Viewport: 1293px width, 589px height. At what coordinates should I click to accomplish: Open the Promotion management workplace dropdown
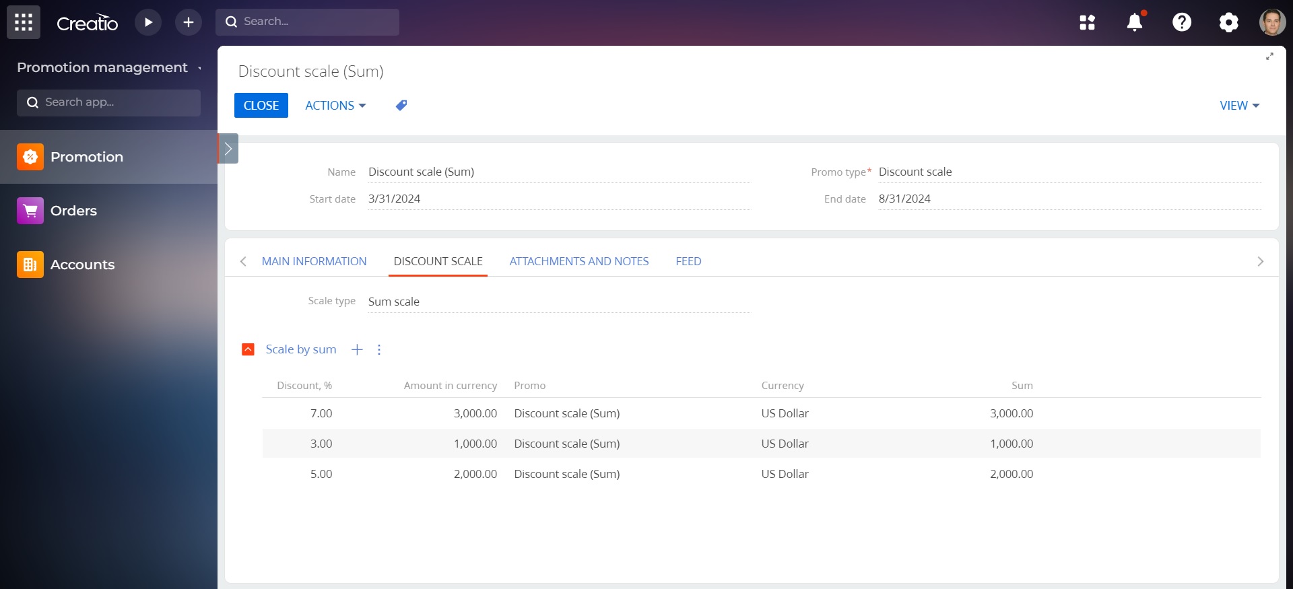[109, 67]
